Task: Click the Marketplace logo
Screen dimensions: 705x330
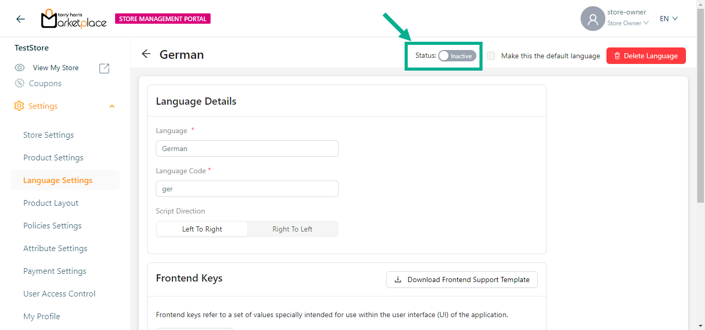Action: point(74,19)
